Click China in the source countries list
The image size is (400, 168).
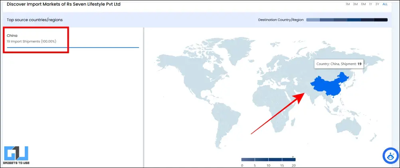point(12,36)
